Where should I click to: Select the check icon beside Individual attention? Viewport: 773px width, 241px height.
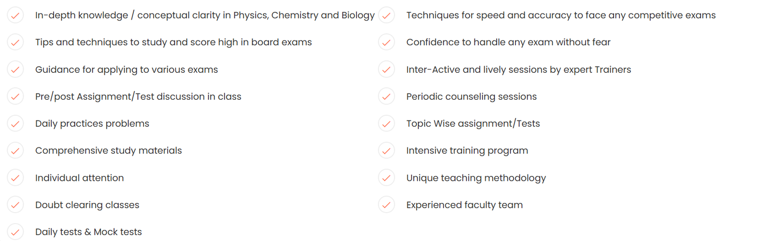tap(15, 178)
